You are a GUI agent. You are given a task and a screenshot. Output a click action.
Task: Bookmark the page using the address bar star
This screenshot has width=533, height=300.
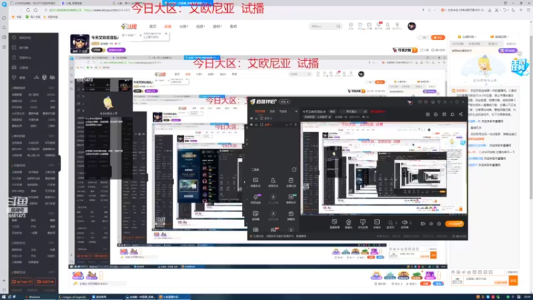pyautogui.click(x=45, y=10)
